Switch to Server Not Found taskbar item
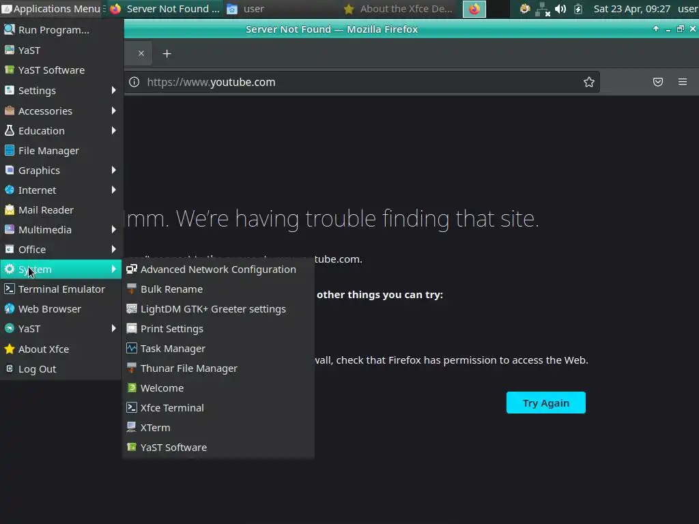The width and height of the screenshot is (699, 524). pos(165,9)
